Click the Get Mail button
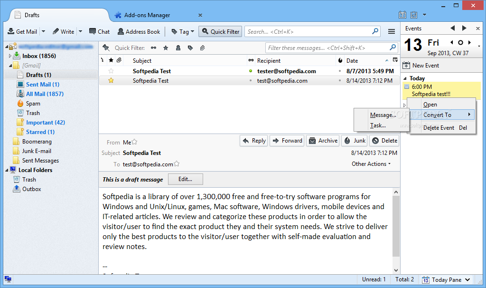 pyautogui.click(x=22, y=32)
